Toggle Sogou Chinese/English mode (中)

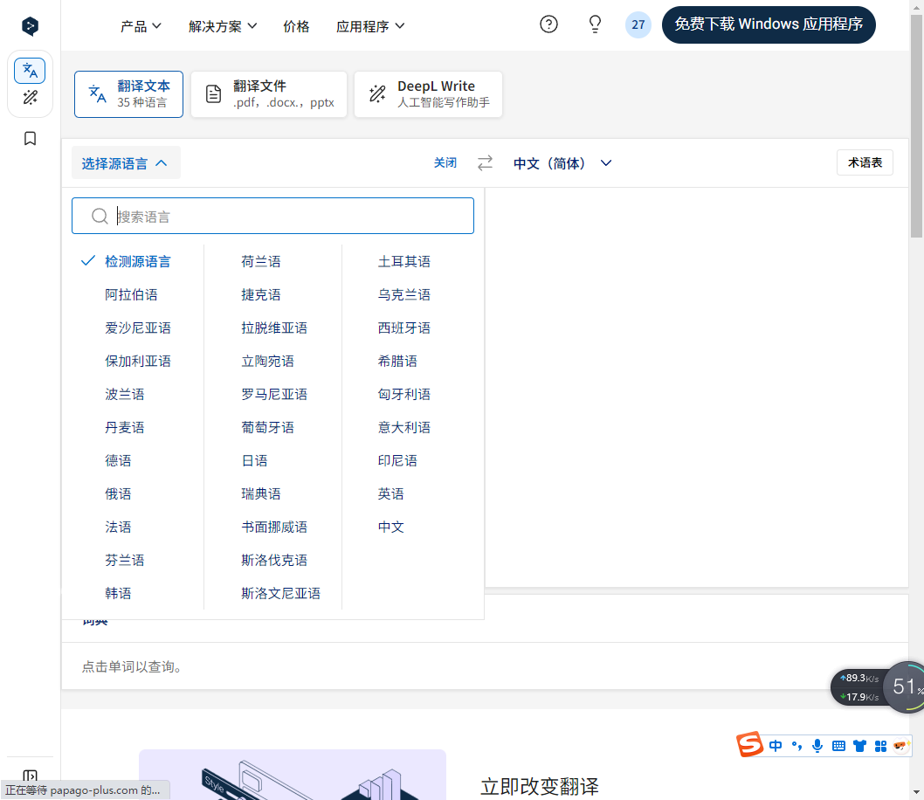776,746
